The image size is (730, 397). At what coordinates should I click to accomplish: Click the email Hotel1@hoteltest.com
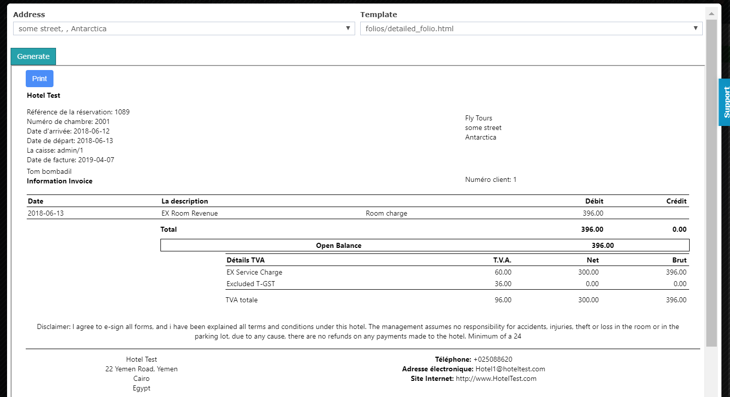(510, 369)
